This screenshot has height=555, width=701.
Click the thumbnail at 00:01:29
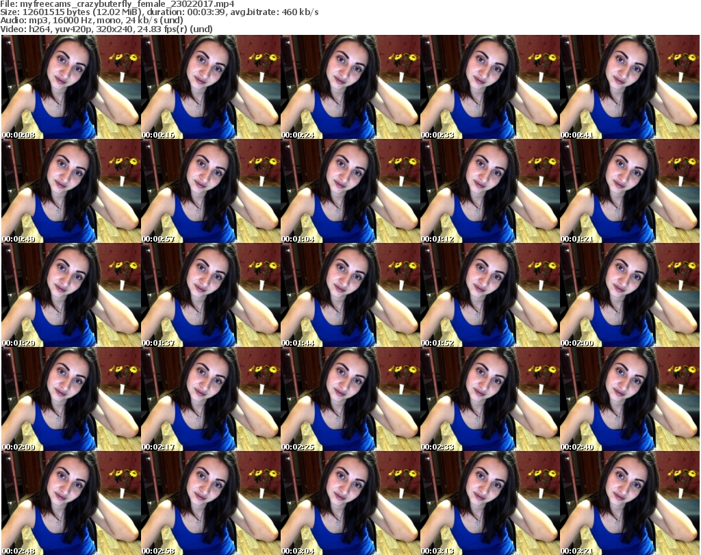pos(71,296)
